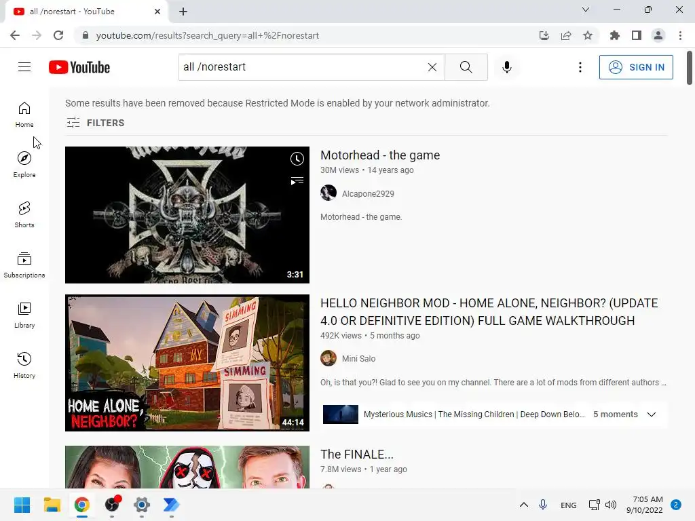The height and width of the screenshot is (521, 695).
Task: Open Library in the sidebar
Action: coord(24,315)
